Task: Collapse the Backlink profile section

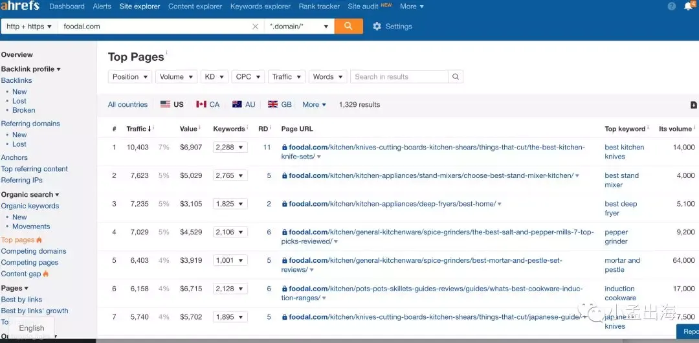Action: coord(31,69)
